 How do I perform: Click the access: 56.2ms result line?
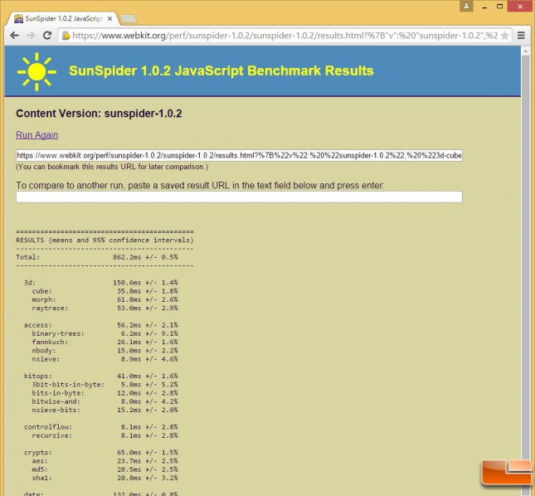click(x=101, y=325)
